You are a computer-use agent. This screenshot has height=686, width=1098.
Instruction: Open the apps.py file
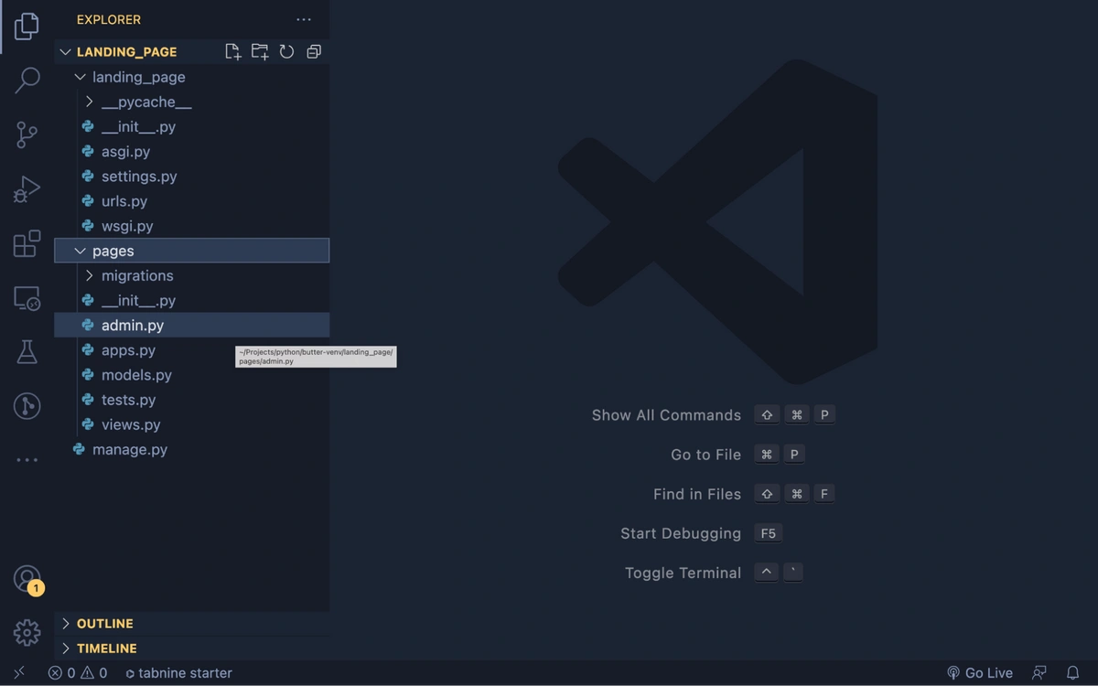point(192,349)
